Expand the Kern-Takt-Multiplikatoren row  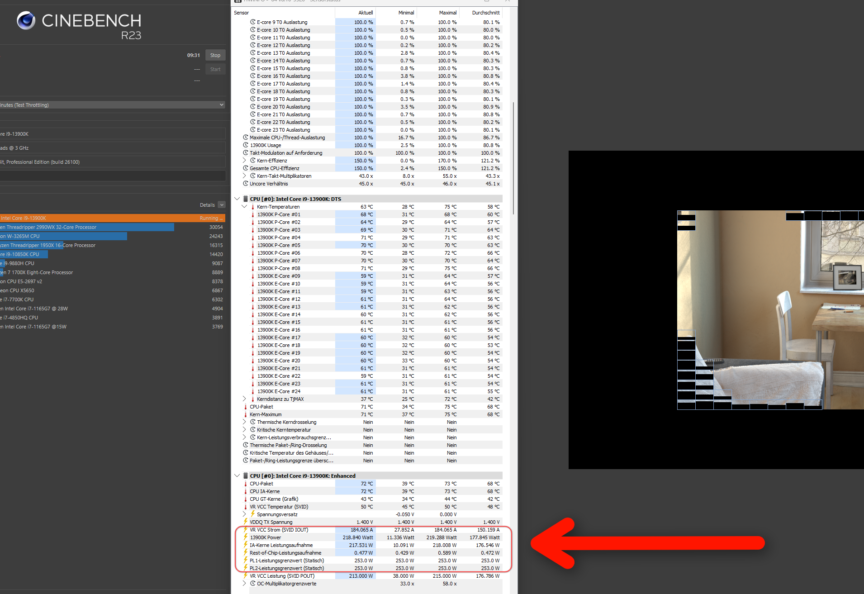[x=244, y=176]
